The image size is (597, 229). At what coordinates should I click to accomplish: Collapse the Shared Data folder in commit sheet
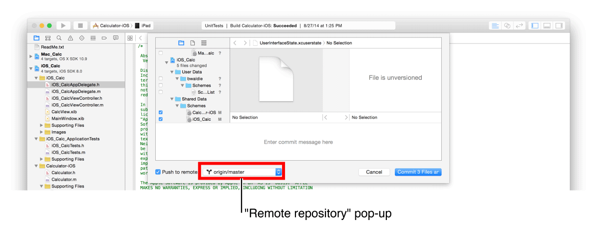172,99
